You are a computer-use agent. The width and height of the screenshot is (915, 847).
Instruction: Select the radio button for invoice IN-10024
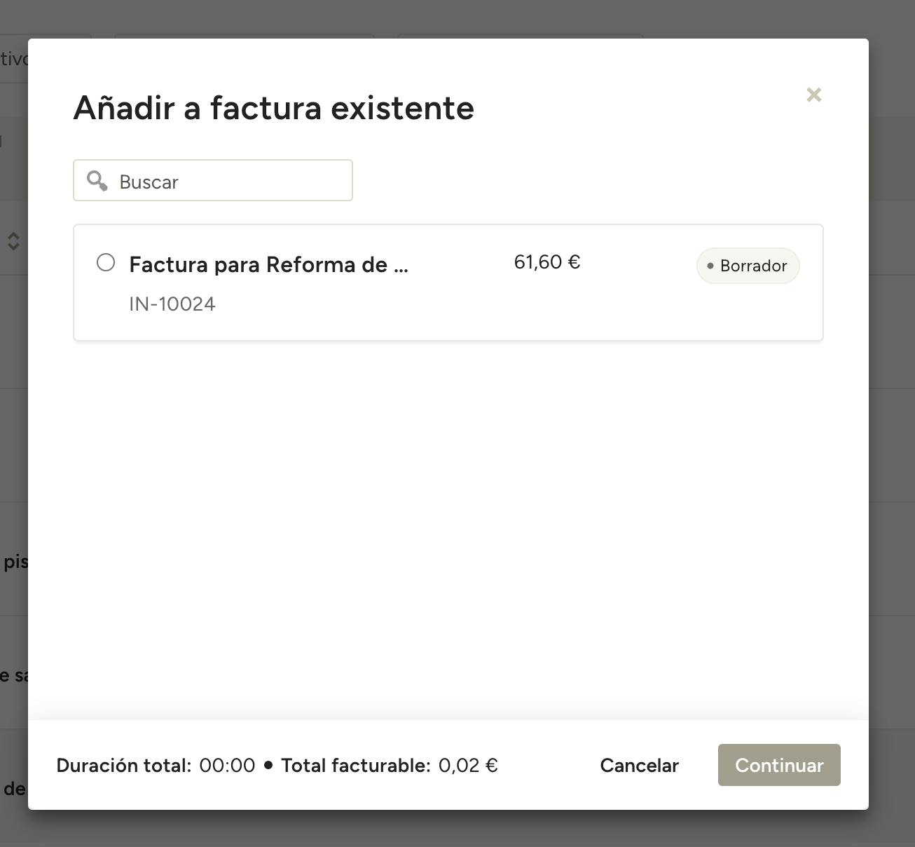coord(106,262)
